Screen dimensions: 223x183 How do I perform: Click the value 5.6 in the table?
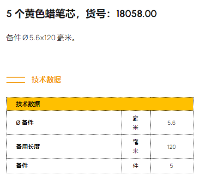pyautogui.click(x=171, y=123)
